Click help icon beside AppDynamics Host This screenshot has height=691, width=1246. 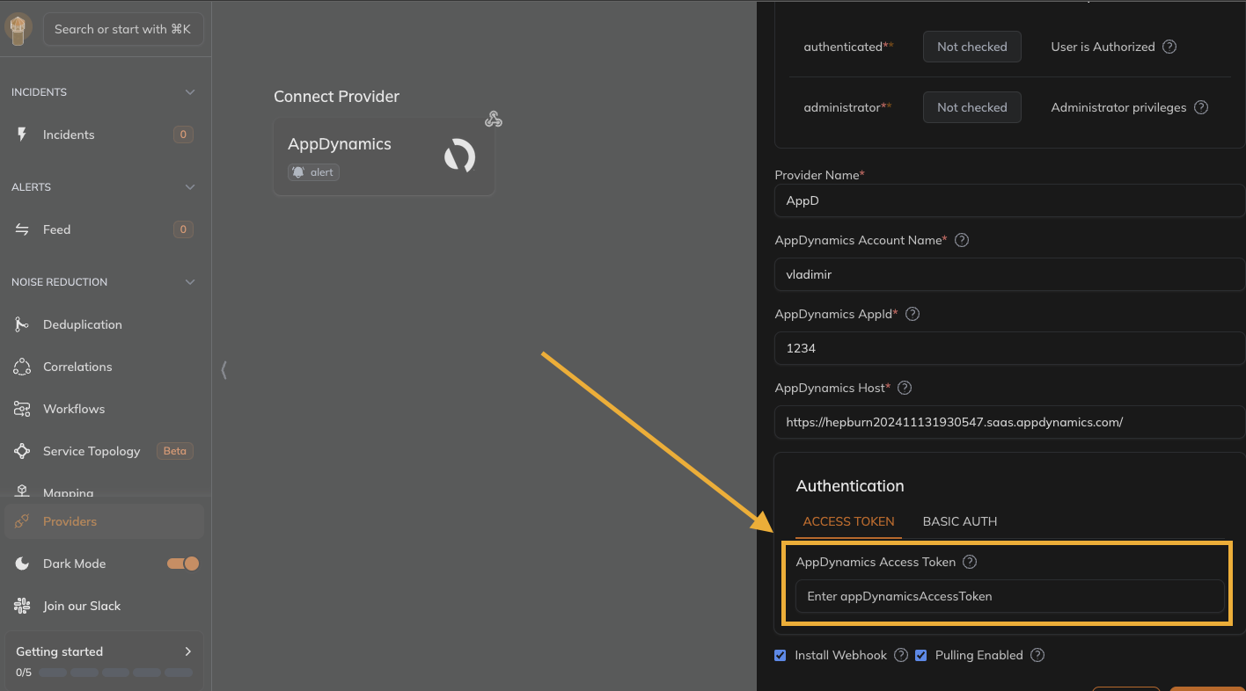point(905,388)
